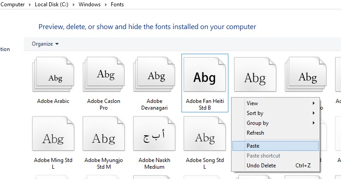Select the Adobe Song Std L font
This screenshot has height=179, width=341.
coord(205,137)
